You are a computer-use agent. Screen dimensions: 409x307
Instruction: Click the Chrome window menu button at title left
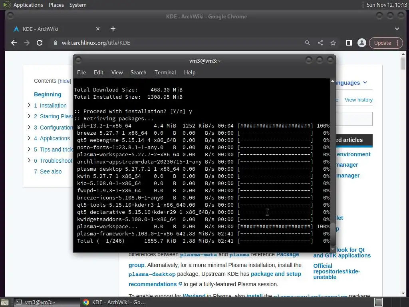click(x=10, y=16)
